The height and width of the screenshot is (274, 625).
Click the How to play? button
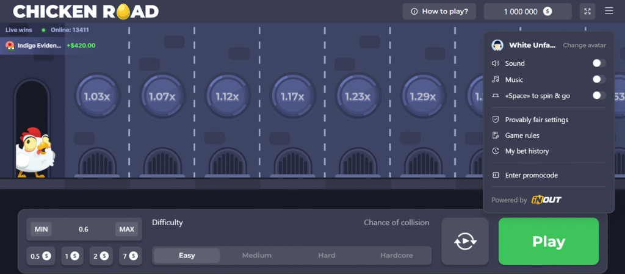pyautogui.click(x=439, y=11)
